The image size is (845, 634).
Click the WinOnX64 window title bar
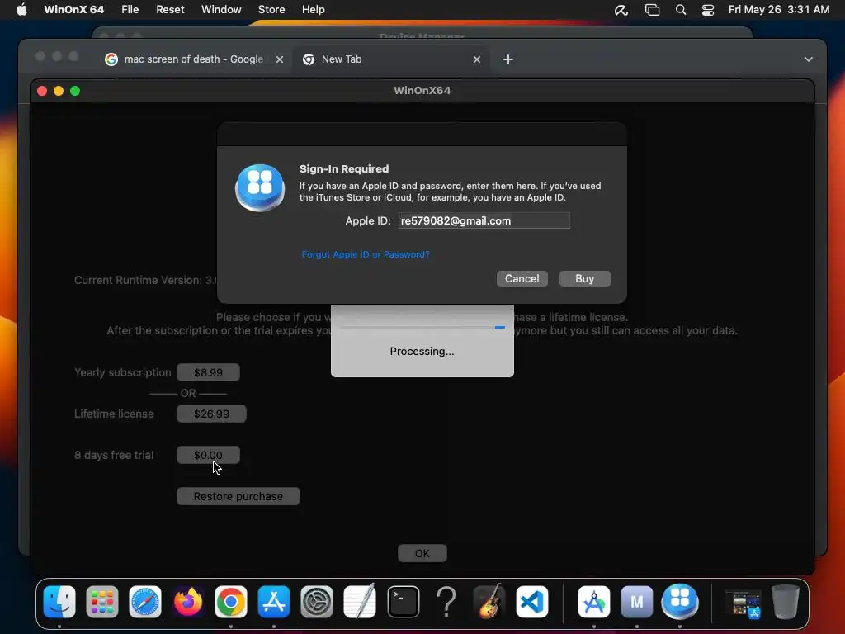[x=422, y=91]
